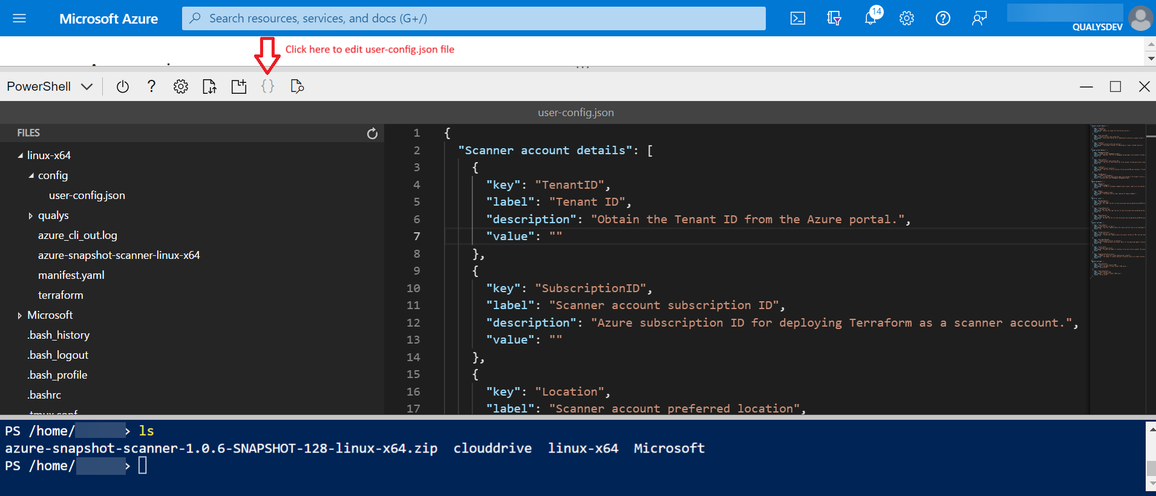Open the Azure portal hamburger menu
The width and height of the screenshot is (1156, 496).
coord(19,18)
